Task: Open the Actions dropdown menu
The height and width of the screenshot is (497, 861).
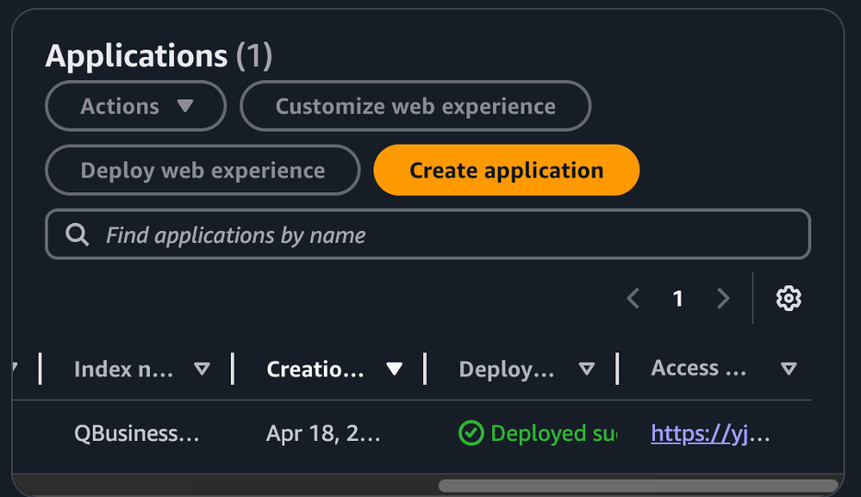Action: (x=135, y=106)
